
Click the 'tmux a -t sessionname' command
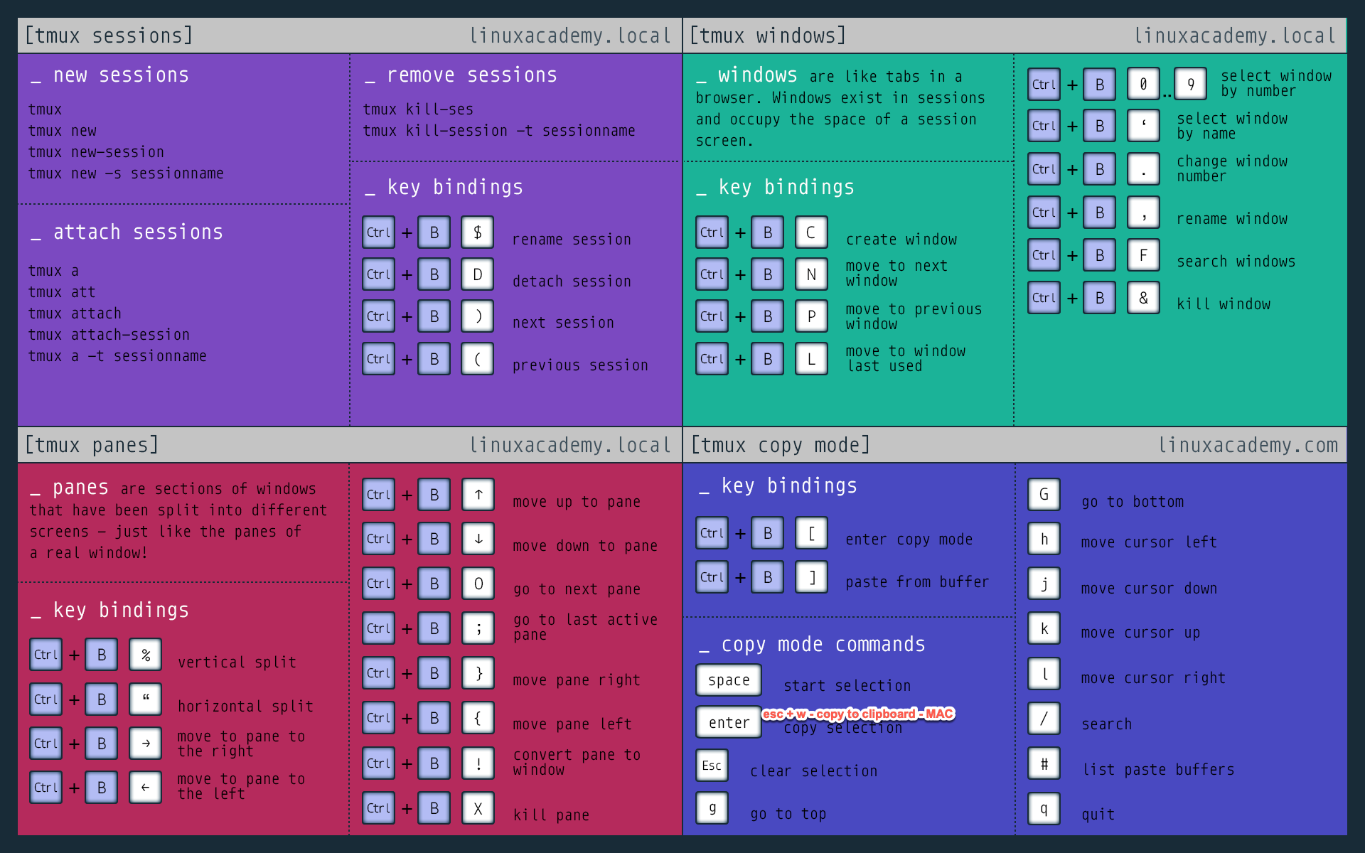pos(117,356)
